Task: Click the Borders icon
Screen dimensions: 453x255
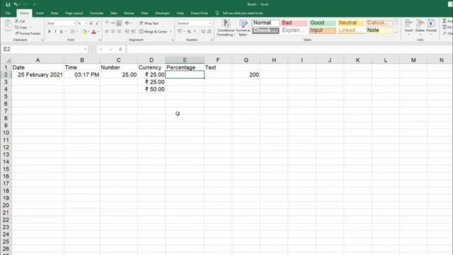Action: [73, 31]
